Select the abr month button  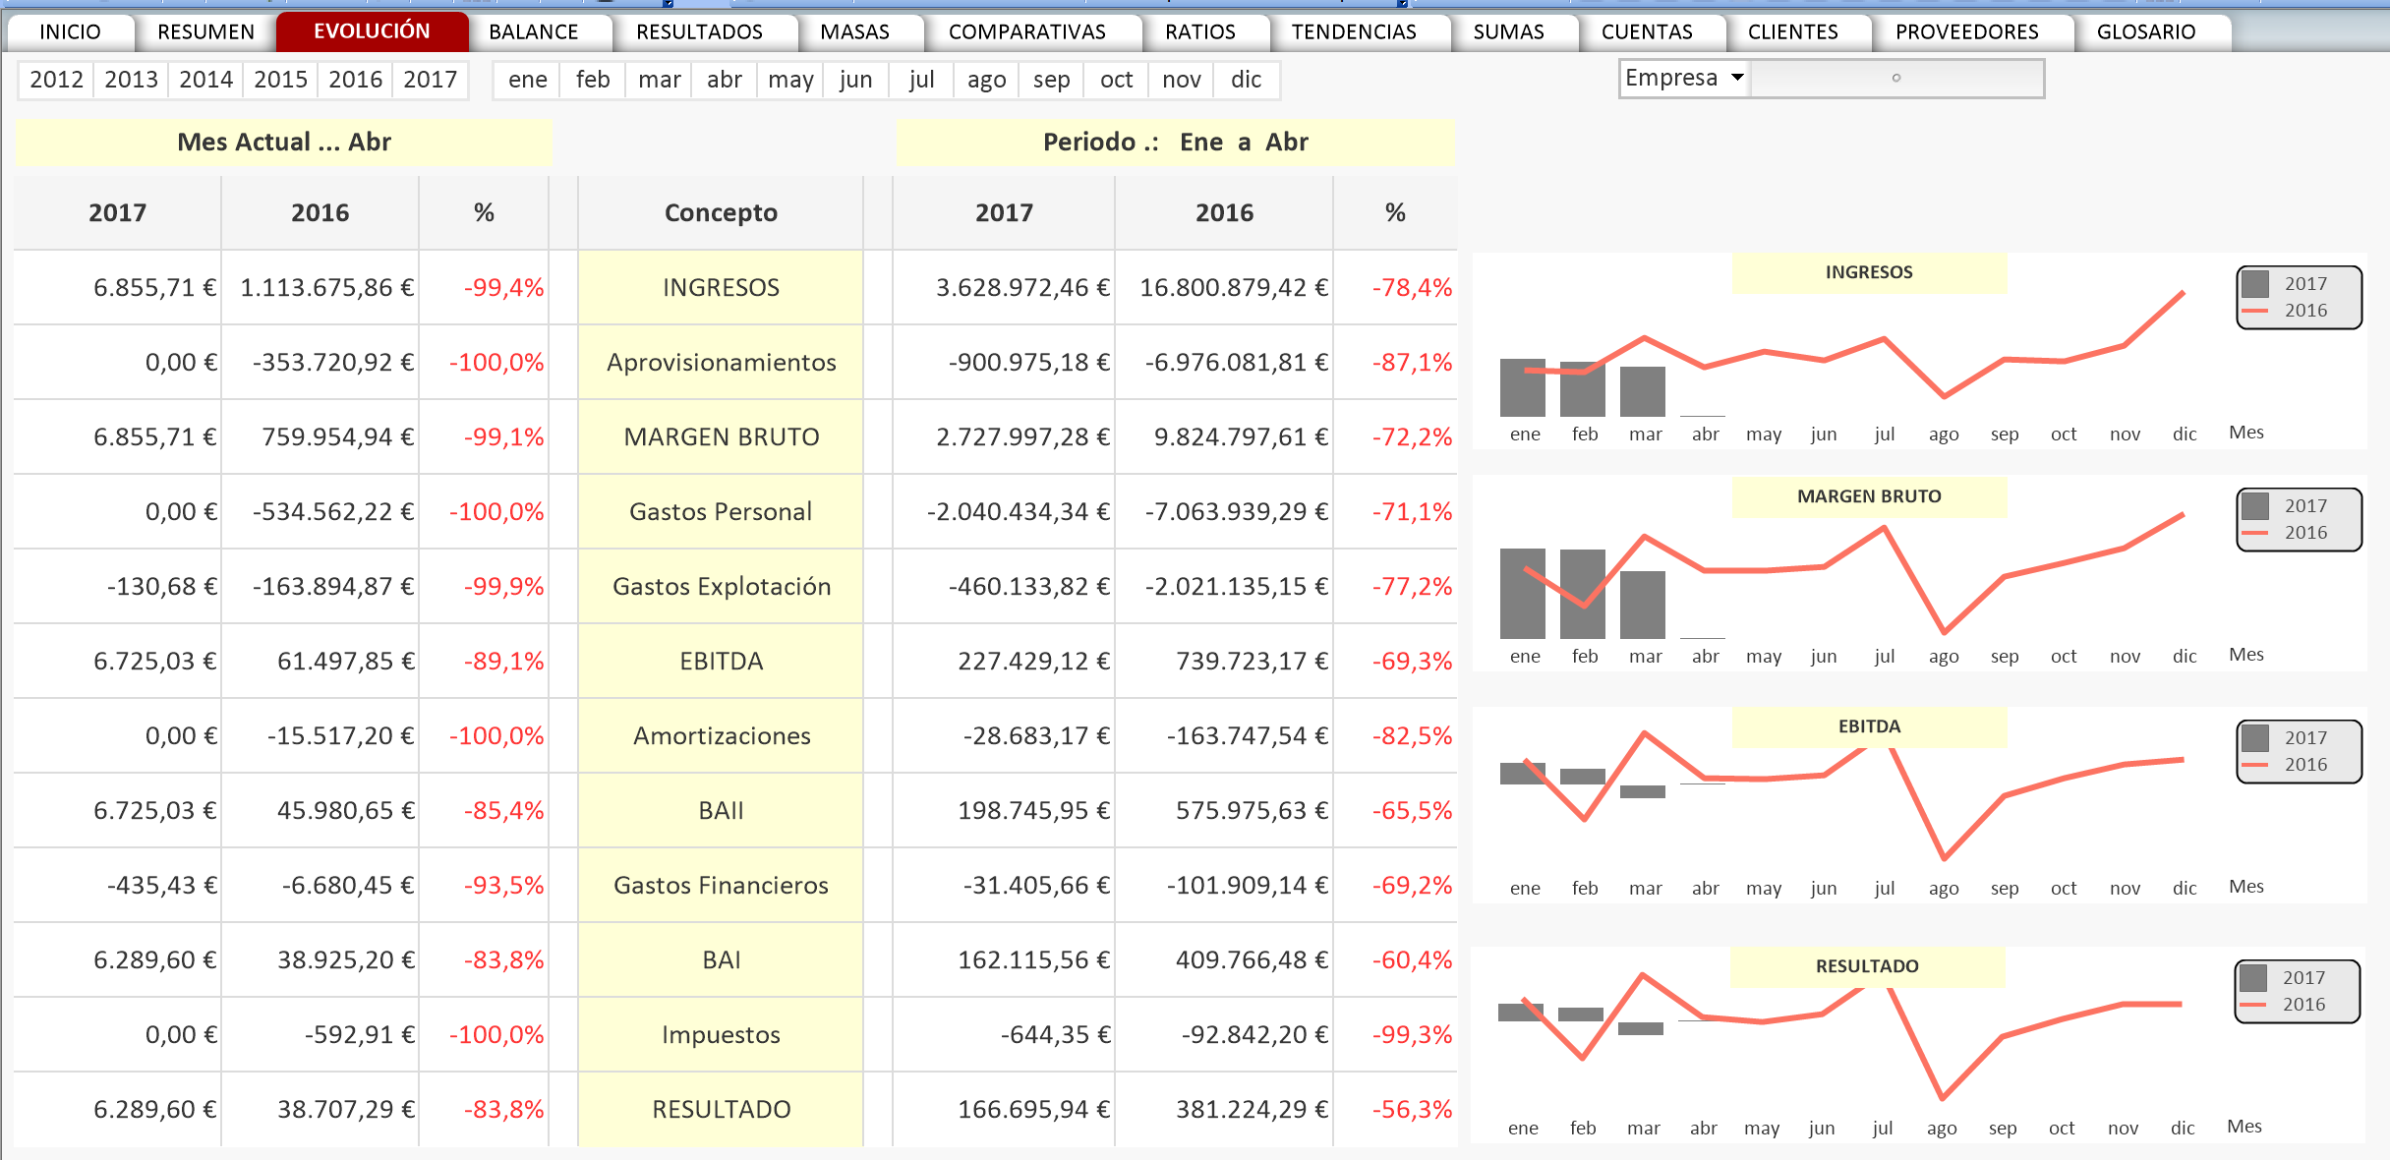(x=724, y=80)
